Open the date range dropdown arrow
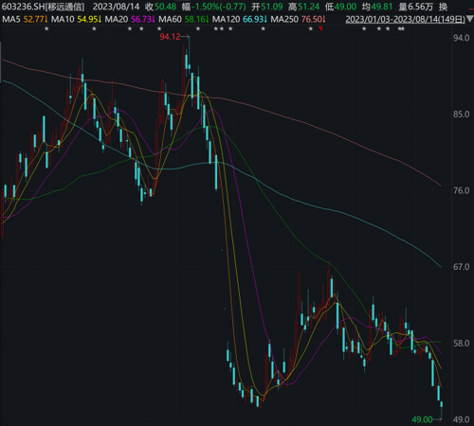The width and height of the screenshot is (474, 426). point(470,20)
